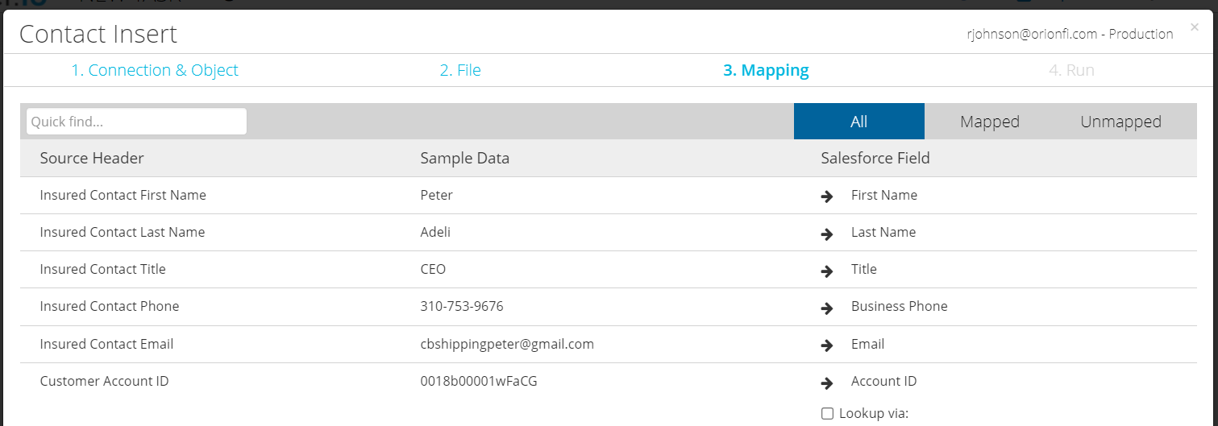The width and height of the screenshot is (1218, 426).
Task: Select the Insured Contact Email row
Action: 609,344
